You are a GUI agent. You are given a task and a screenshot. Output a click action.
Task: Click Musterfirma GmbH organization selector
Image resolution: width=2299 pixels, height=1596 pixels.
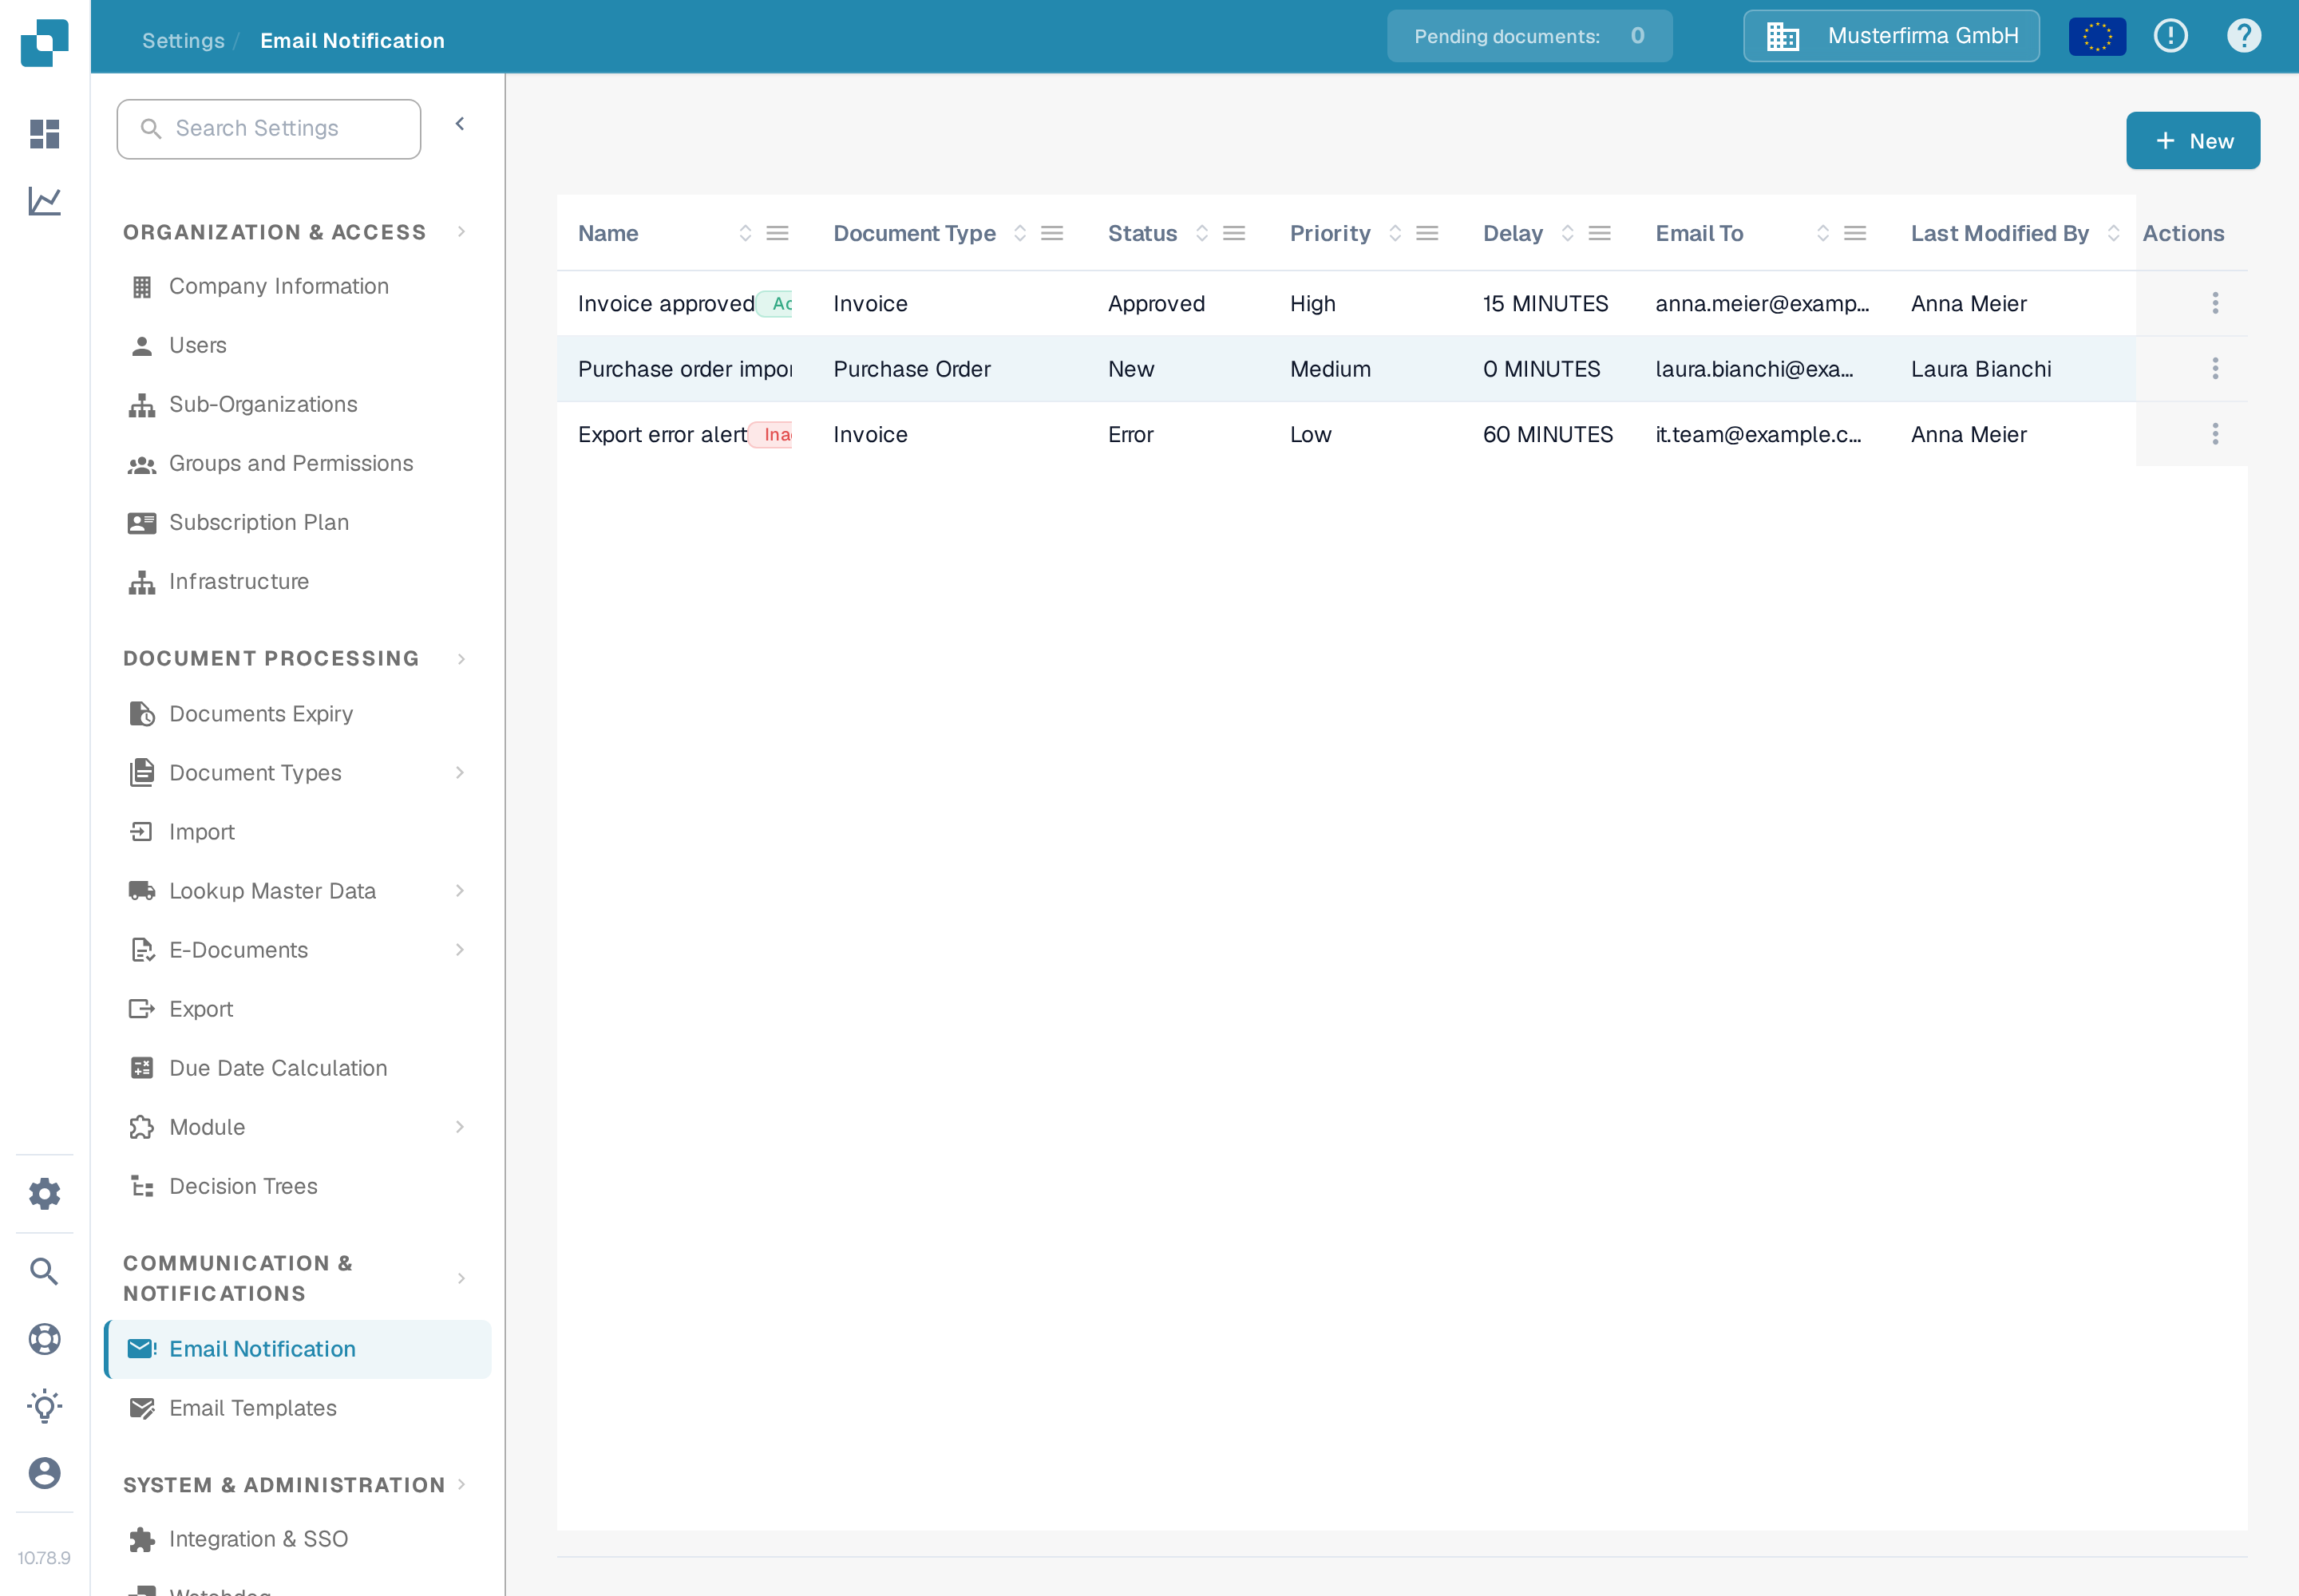tap(1891, 36)
